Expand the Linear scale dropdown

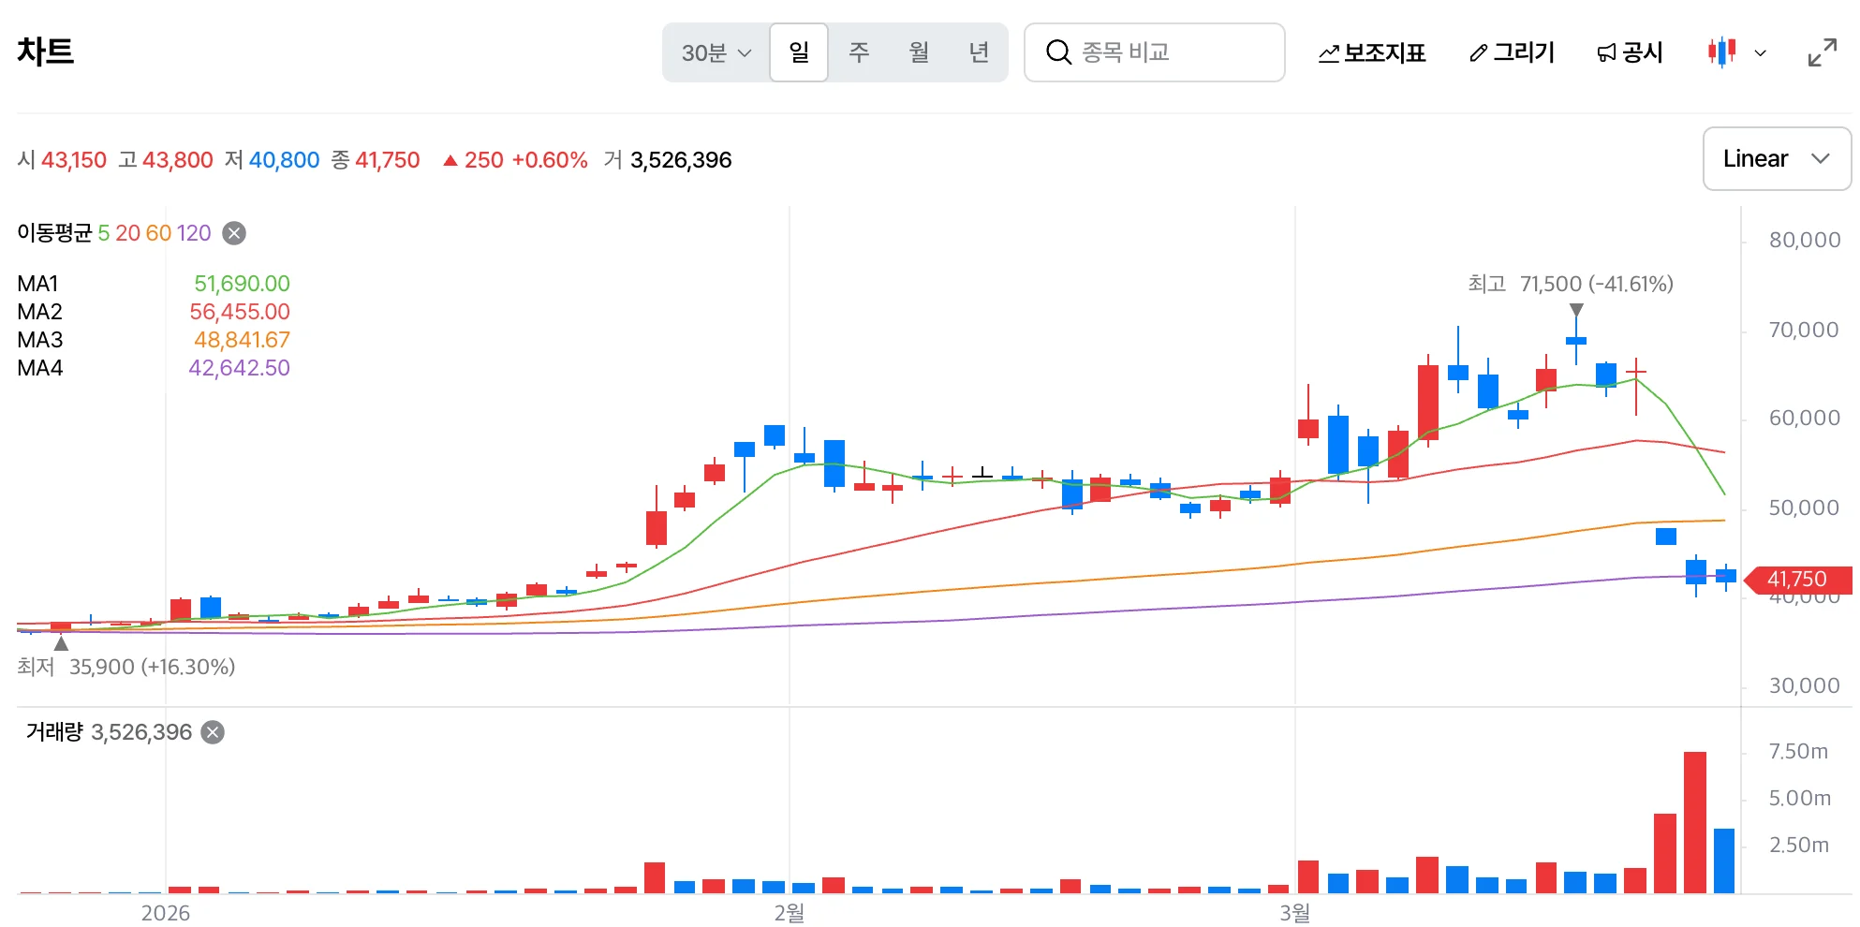(x=1777, y=159)
